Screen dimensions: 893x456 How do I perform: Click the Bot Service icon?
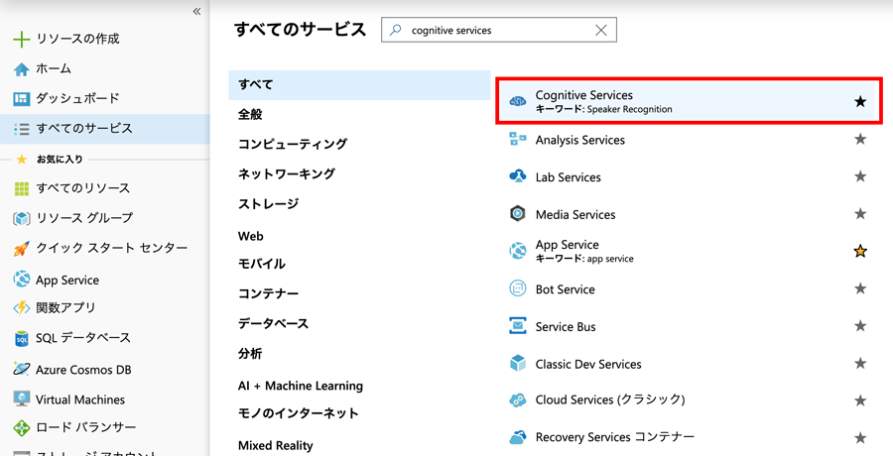pyautogui.click(x=518, y=288)
